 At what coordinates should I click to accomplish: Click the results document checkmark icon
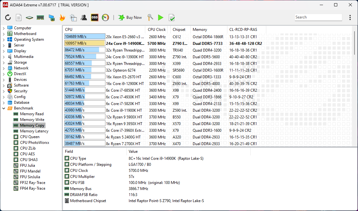(172, 18)
